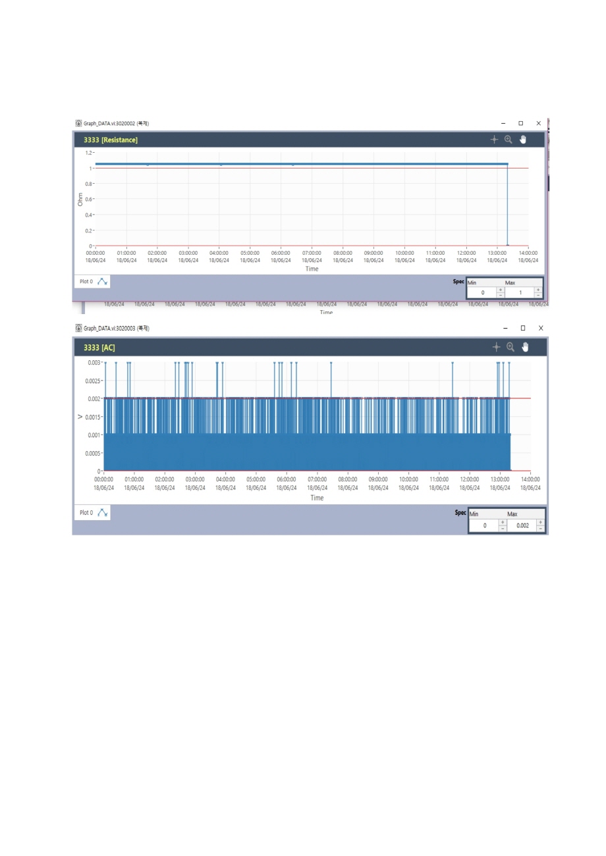Increment Spec Max in AC graph
The image size is (606, 856).
coord(540,522)
